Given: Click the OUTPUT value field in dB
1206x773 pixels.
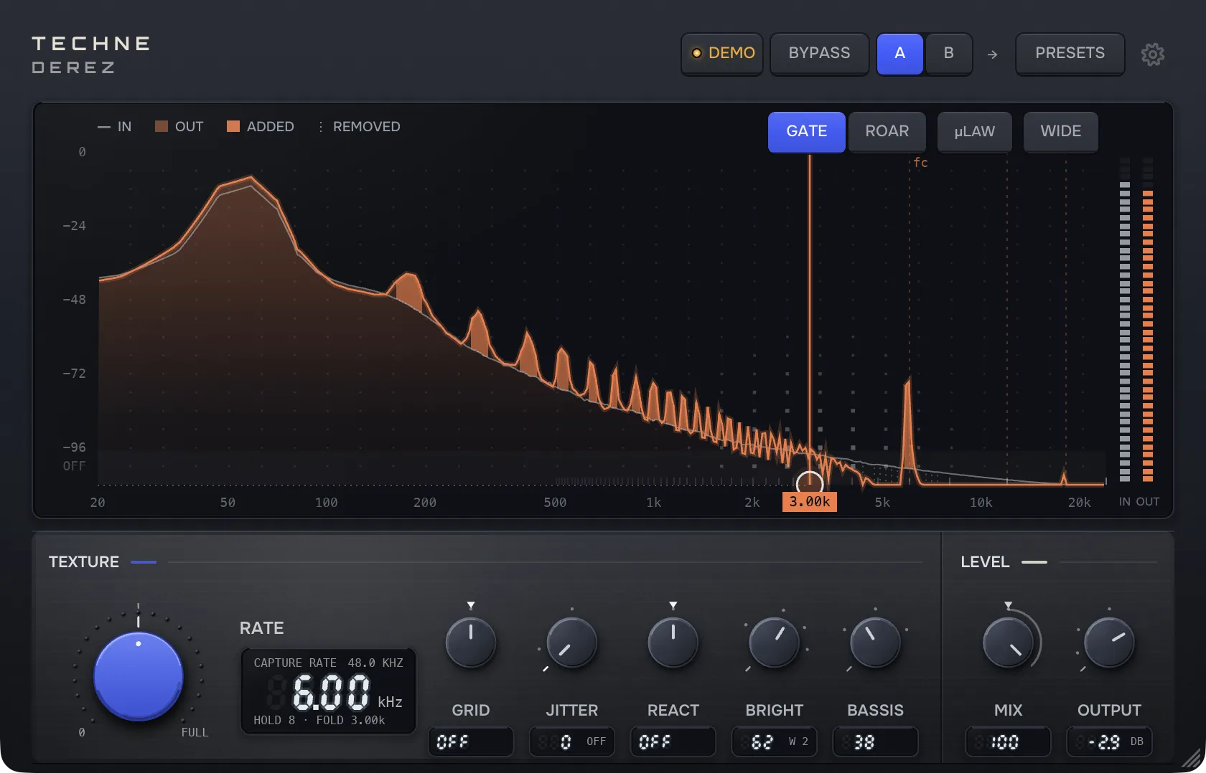Looking at the screenshot, I should (1109, 741).
